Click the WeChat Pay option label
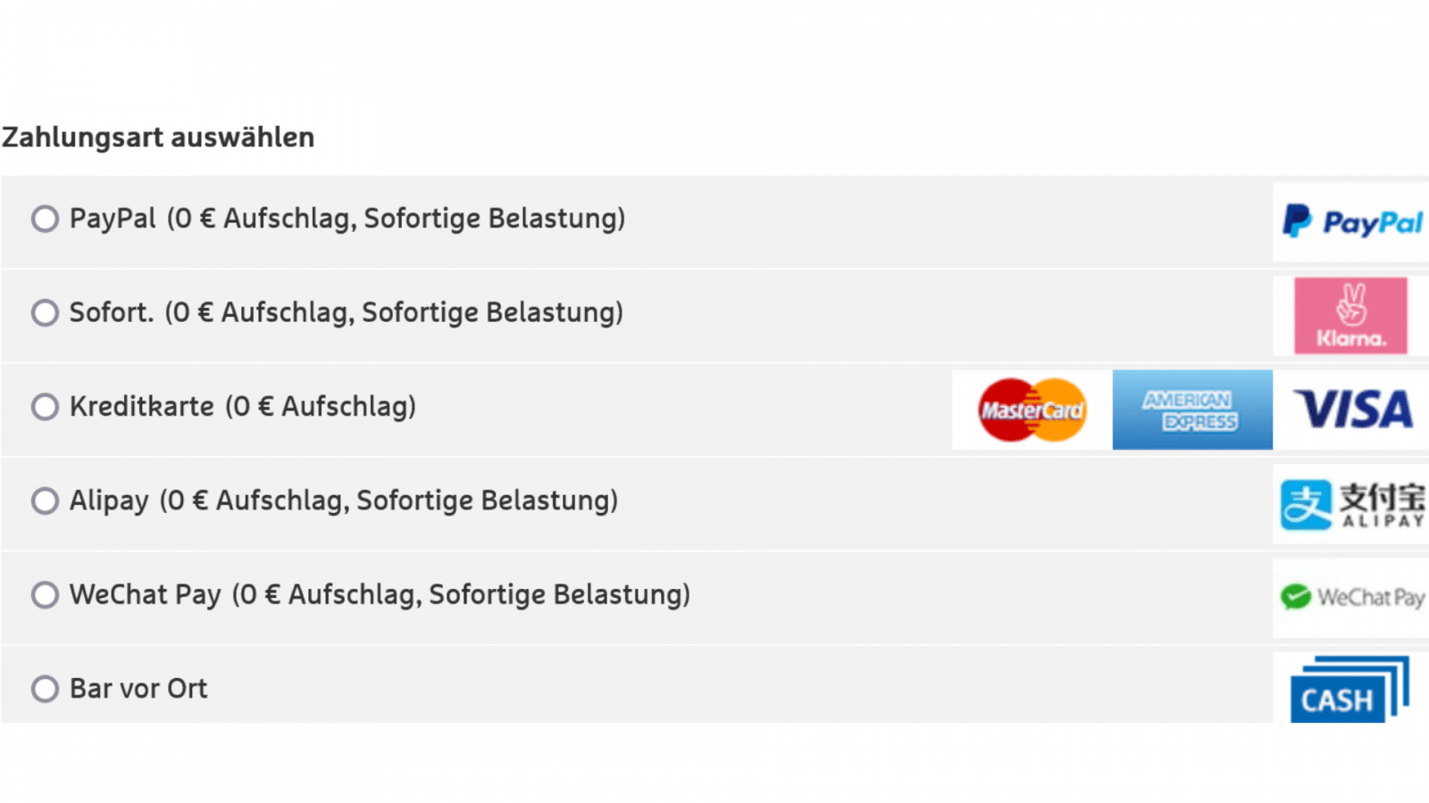Image resolution: width=1429 pixels, height=803 pixels. [x=380, y=595]
